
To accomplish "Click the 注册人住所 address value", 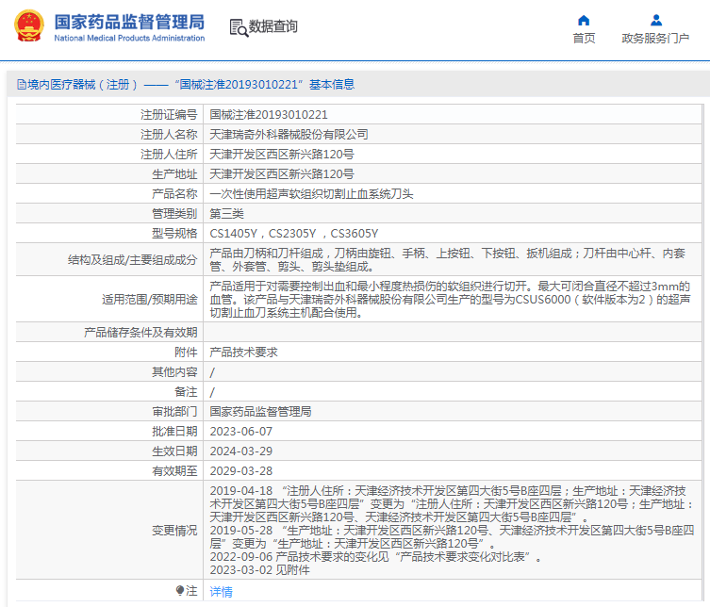I will (x=282, y=155).
